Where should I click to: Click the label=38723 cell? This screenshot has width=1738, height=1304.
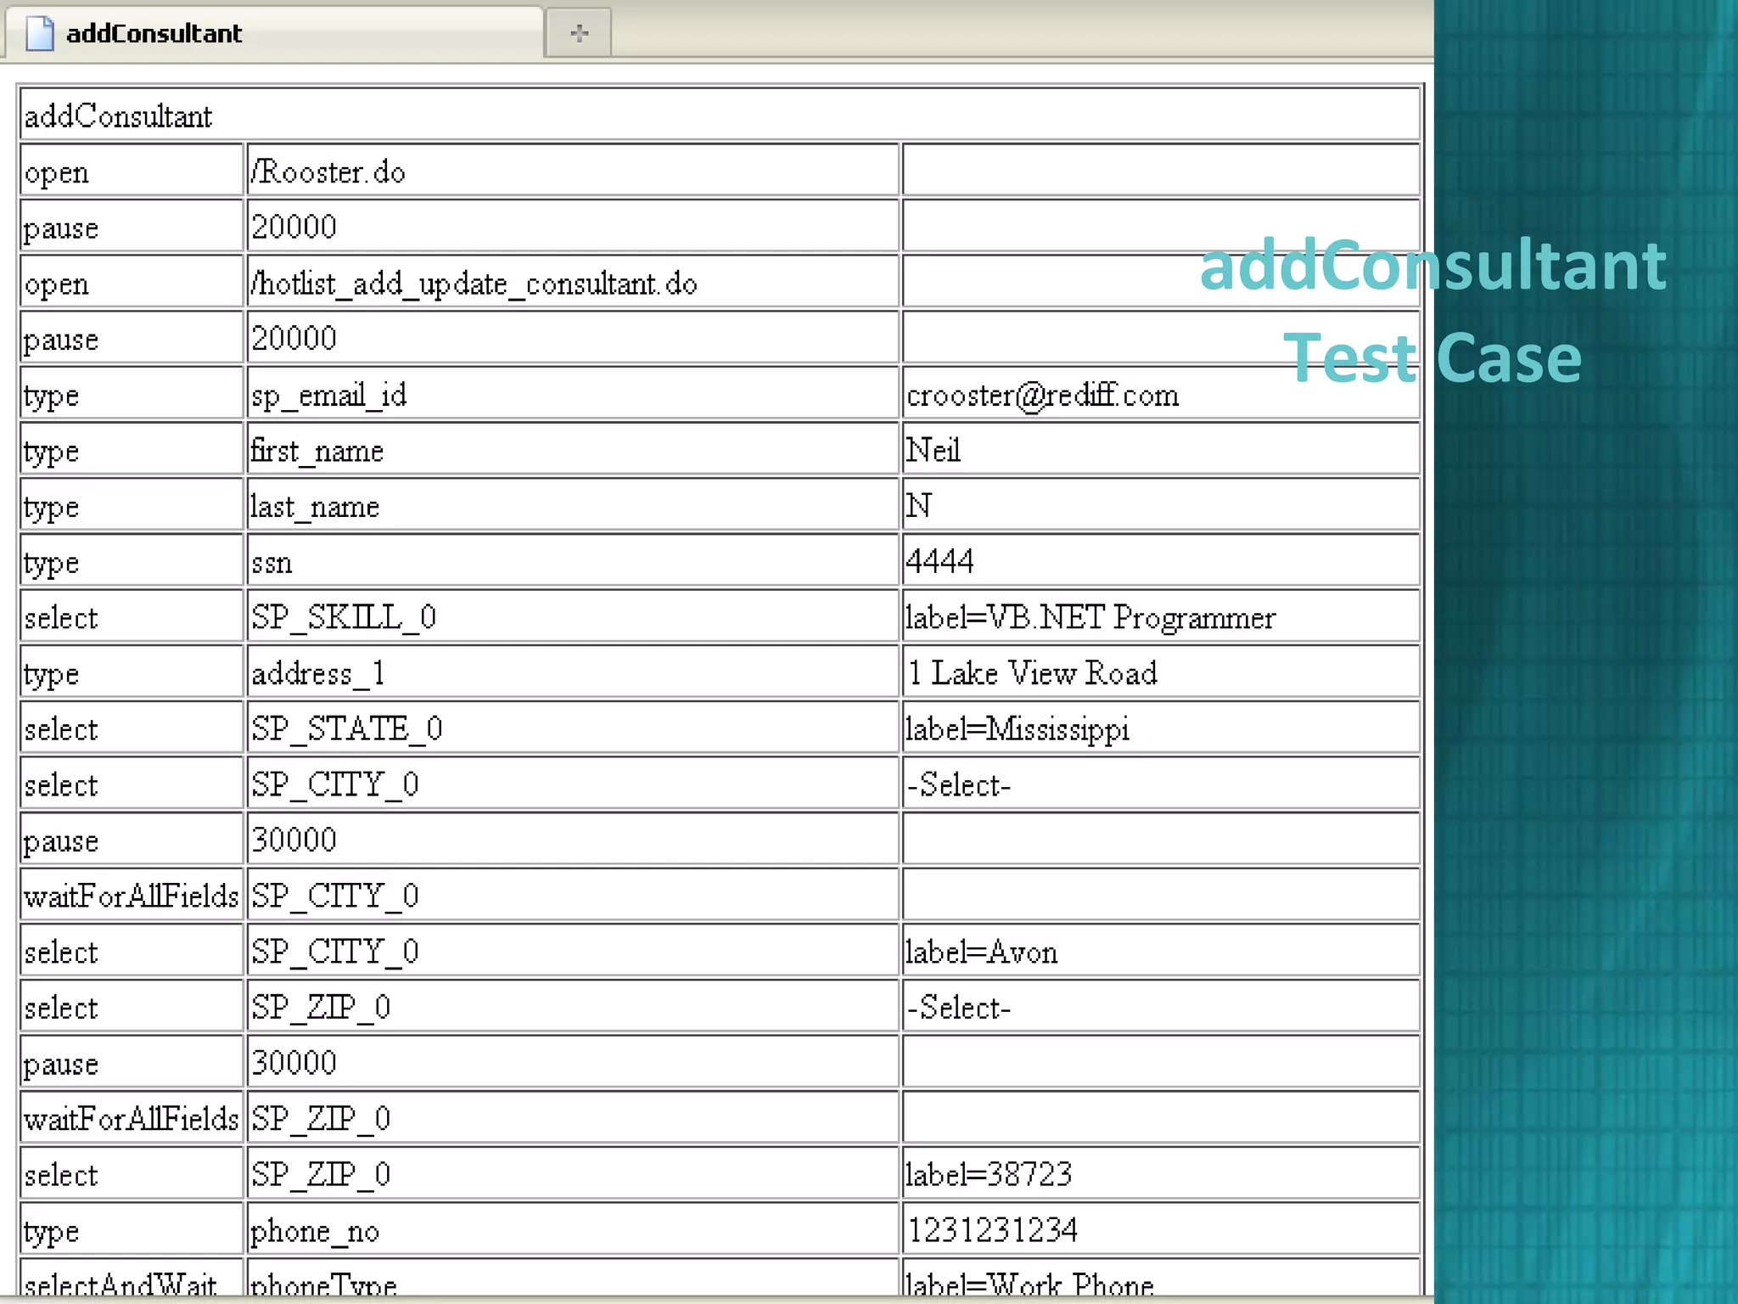[1161, 1174]
